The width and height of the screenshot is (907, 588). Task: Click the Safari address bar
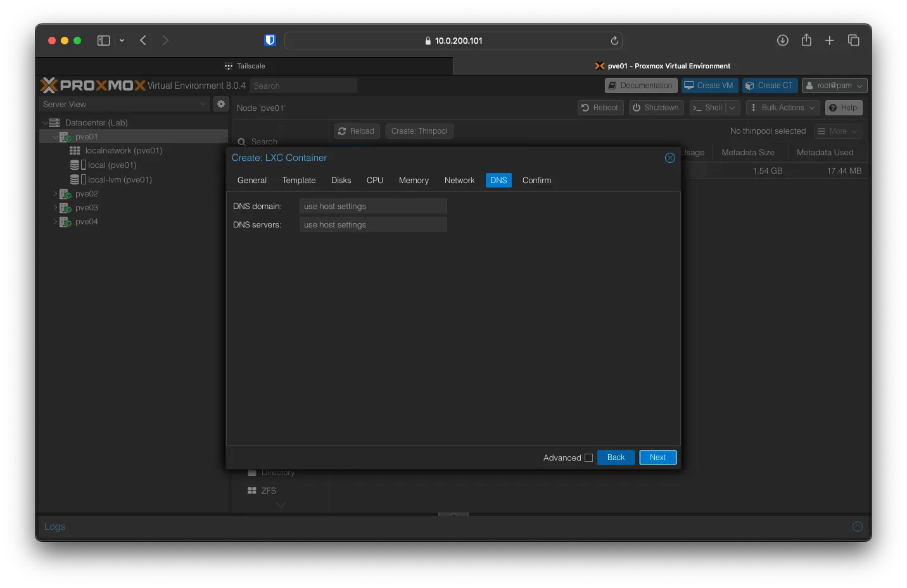pos(453,41)
